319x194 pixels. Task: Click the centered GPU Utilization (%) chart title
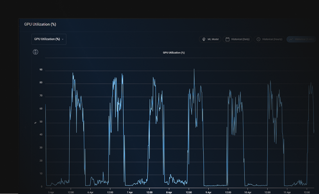pyautogui.click(x=174, y=53)
